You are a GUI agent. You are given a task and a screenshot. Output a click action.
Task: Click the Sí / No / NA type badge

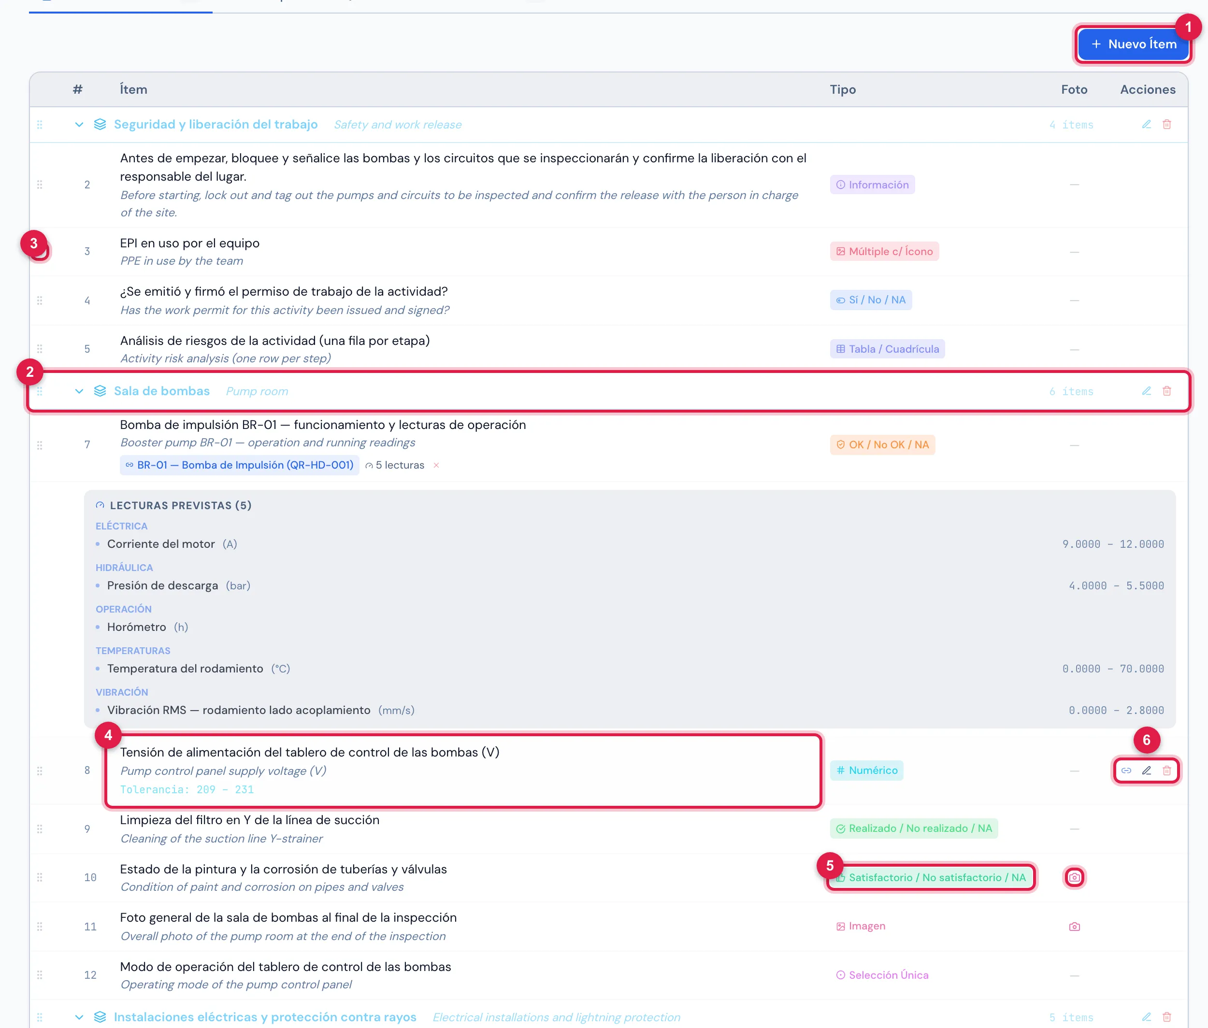(871, 300)
